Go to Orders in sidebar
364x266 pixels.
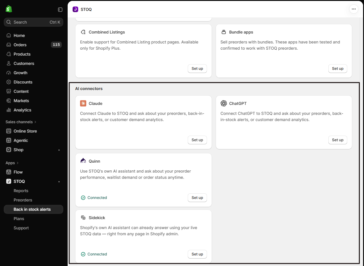pyautogui.click(x=34, y=45)
